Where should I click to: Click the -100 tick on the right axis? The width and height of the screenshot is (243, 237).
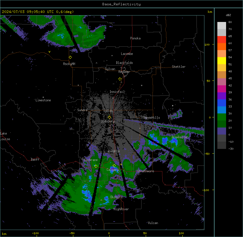pos(206,190)
